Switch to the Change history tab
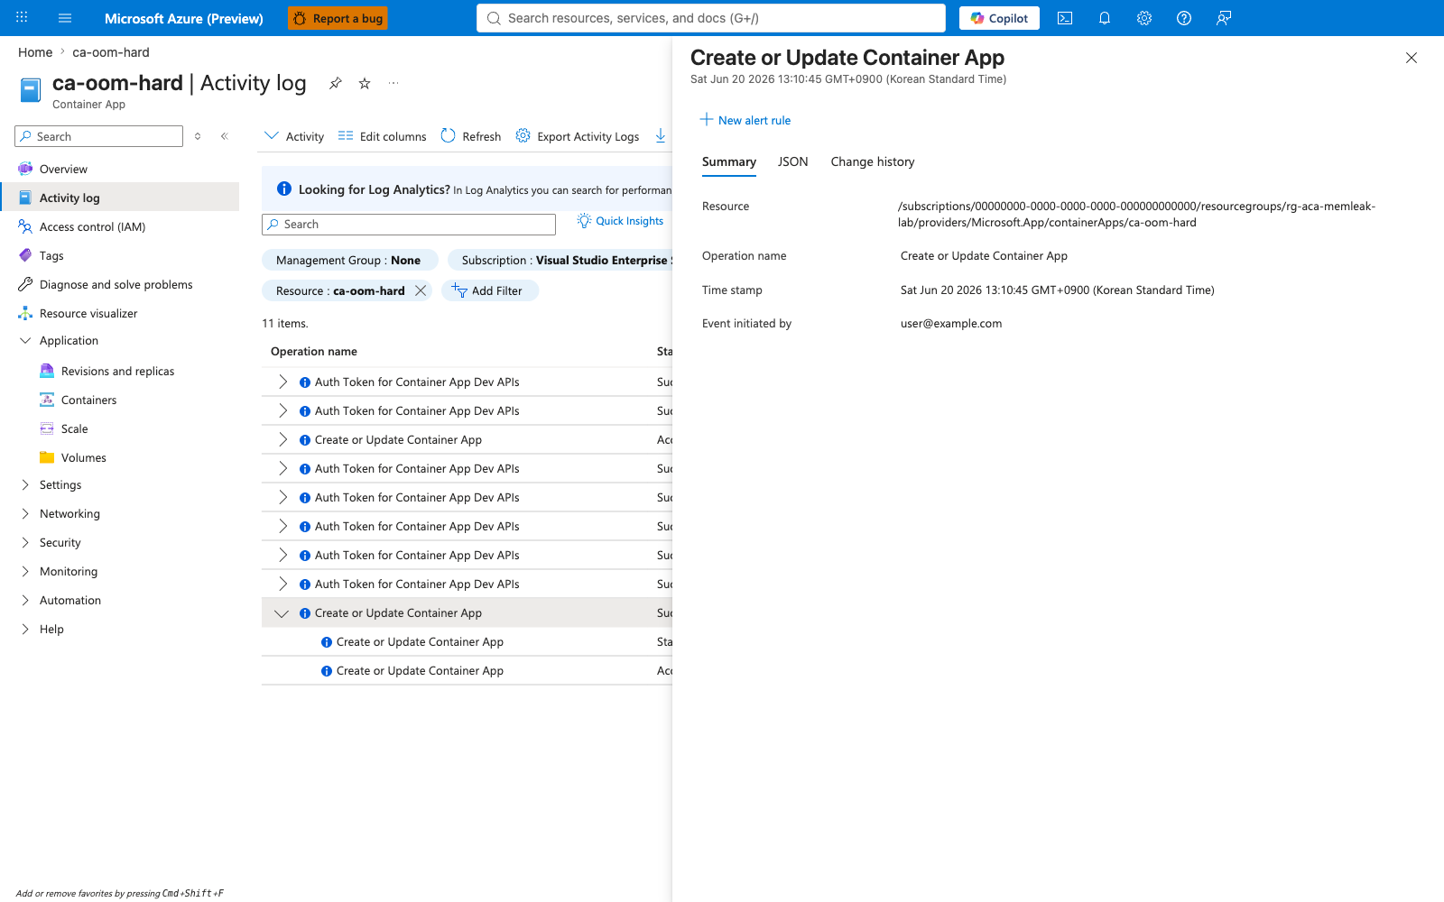Image resolution: width=1444 pixels, height=902 pixels. (873, 161)
